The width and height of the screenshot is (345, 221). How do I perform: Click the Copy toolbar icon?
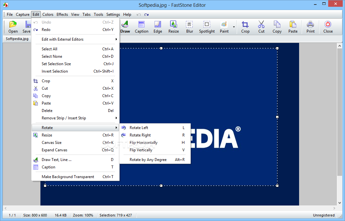277,24
